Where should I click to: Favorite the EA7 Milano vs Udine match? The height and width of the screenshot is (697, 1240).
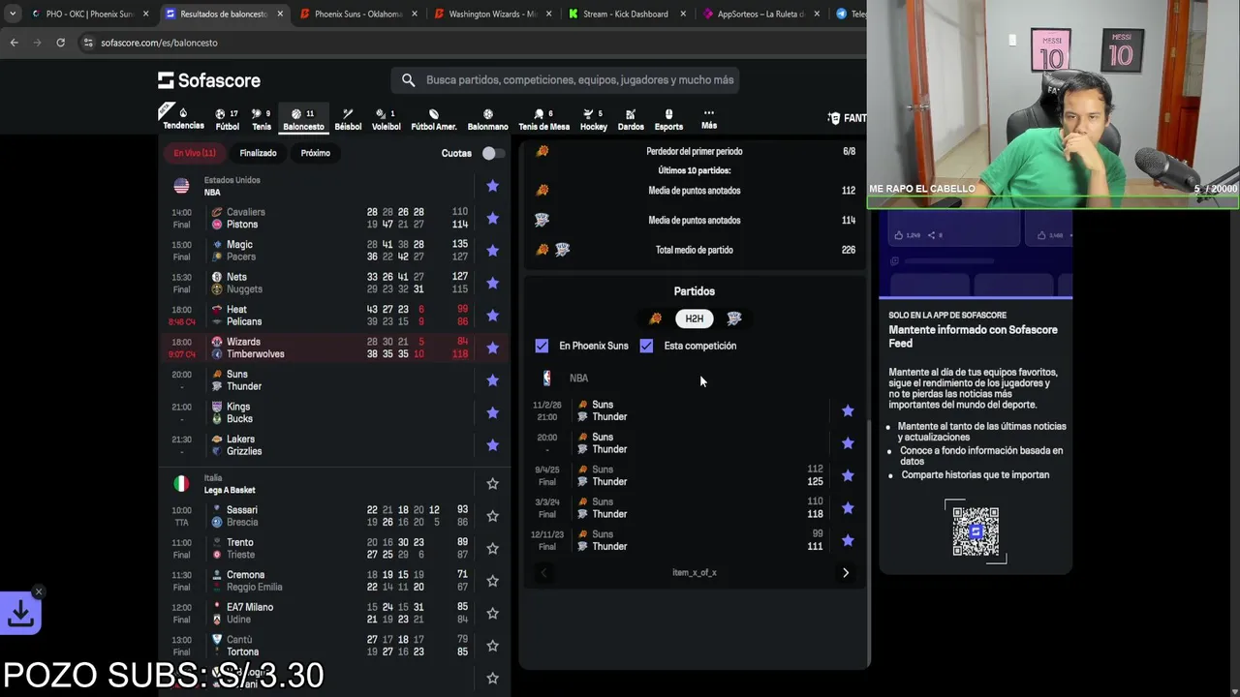click(492, 614)
